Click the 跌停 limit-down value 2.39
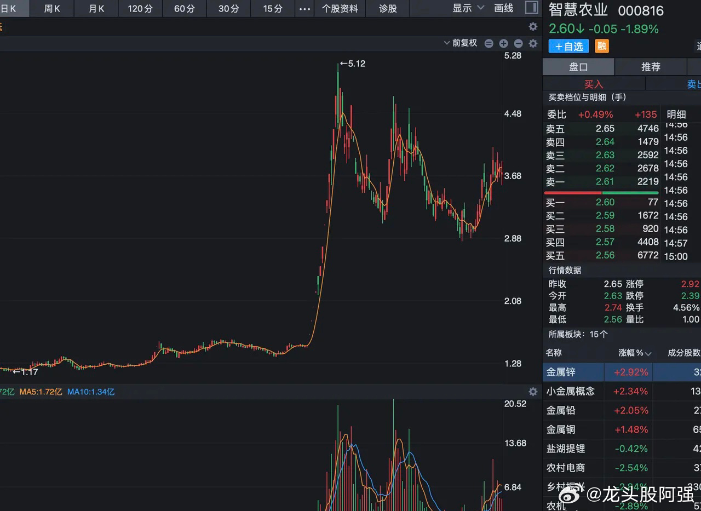This screenshot has height=511, width=701. [690, 296]
